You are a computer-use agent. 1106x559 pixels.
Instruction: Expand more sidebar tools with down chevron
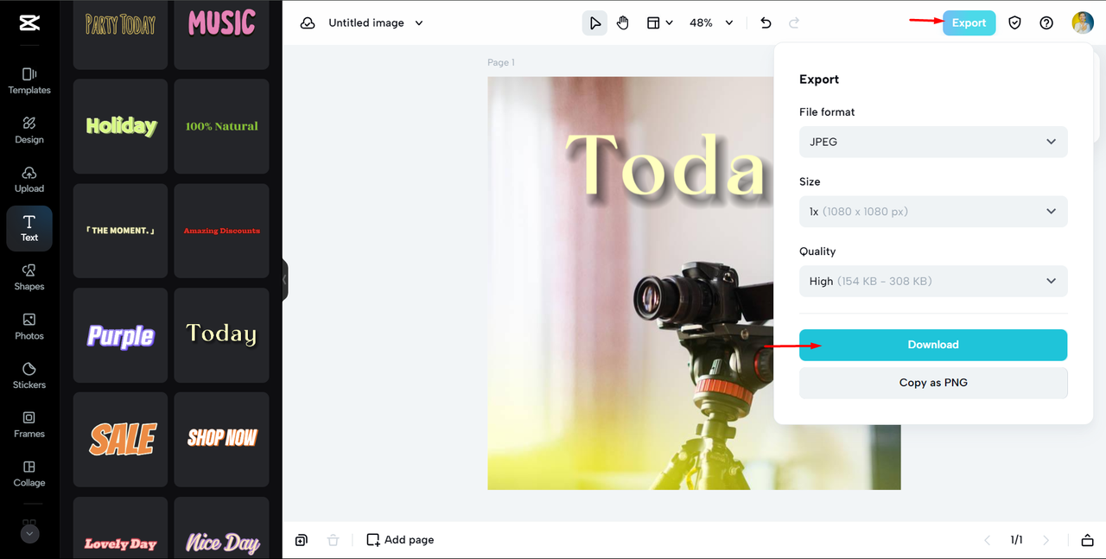click(29, 534)
